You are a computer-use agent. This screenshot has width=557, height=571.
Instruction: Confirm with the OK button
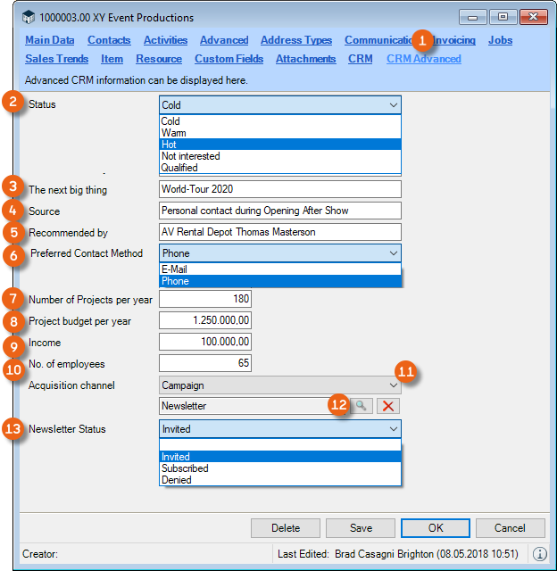click(436, 527)
